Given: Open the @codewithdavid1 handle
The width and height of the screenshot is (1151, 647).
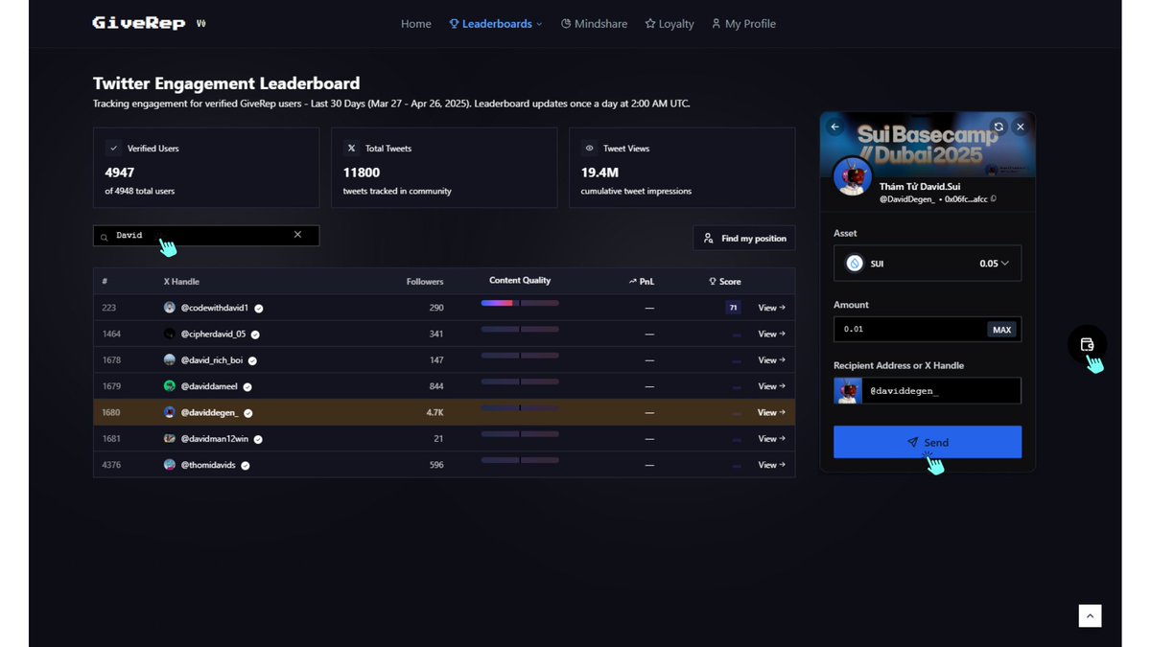Looking at the screenshot, I should click(x=215, y=308).
